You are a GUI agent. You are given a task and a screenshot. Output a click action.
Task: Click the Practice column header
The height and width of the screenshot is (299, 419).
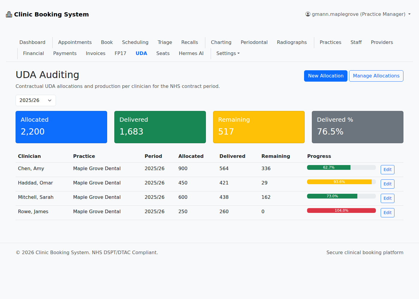[84, 156]
